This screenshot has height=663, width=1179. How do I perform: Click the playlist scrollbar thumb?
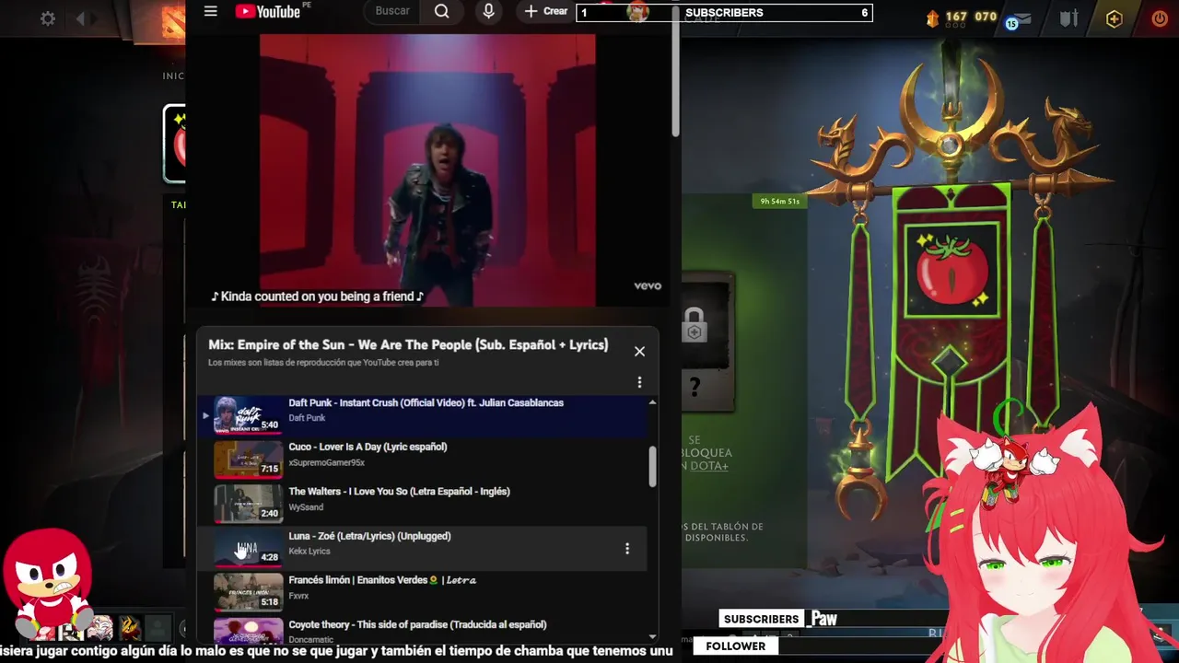[652, 467]
